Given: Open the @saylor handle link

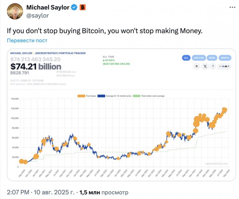Looking at the screenshot, I should 38,15.
